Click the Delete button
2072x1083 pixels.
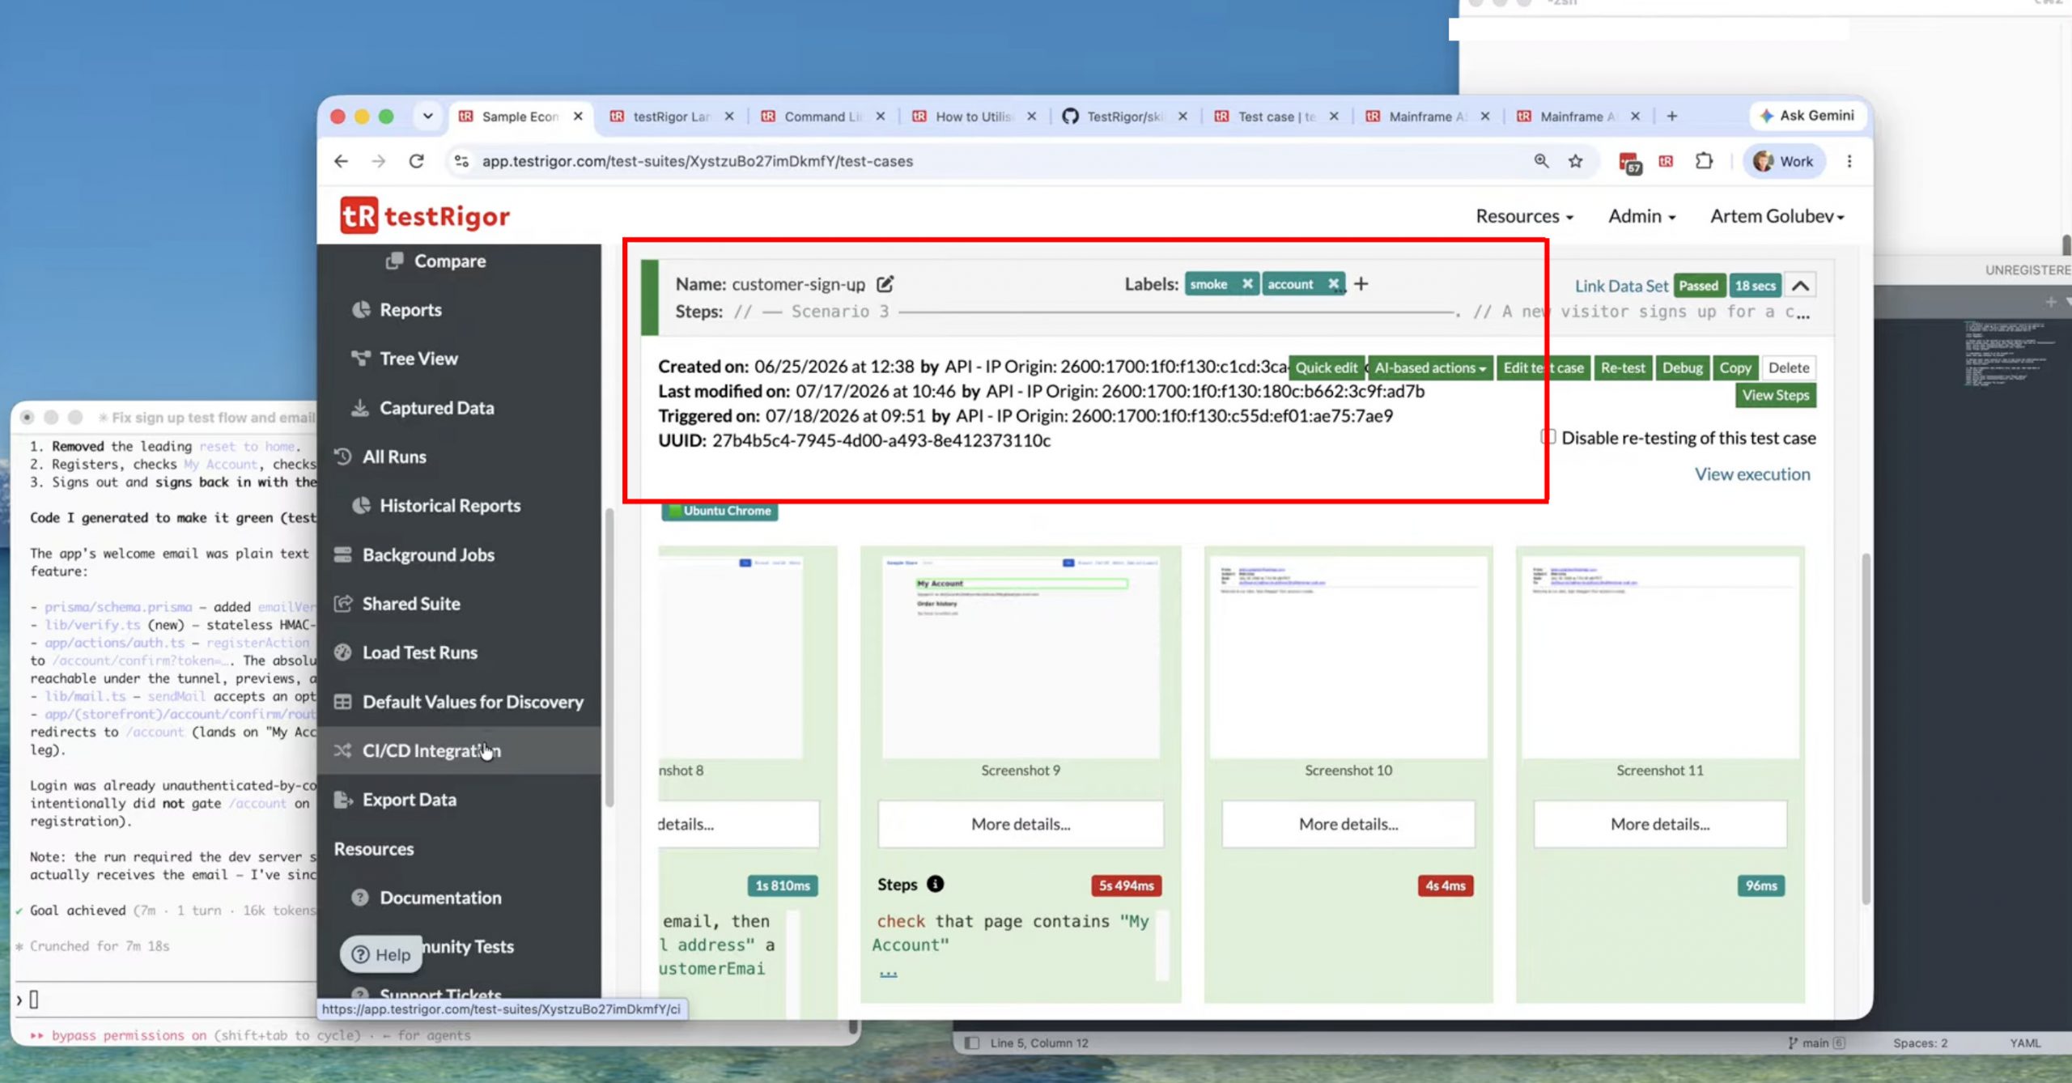click(1789, 367)
